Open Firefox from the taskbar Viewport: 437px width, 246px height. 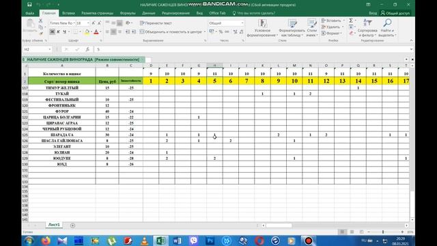46,241
